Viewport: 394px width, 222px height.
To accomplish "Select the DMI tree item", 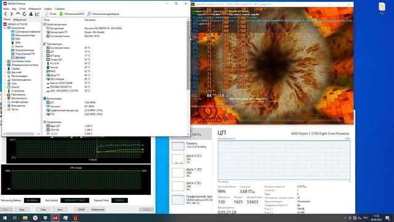I will coord(18,39).
